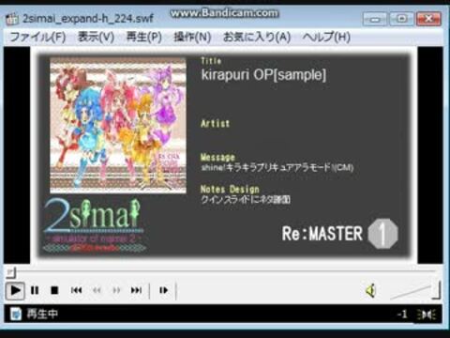Skip to previous track icon
Image resolution: width=450 pixels, height=338 pixels.
pyautogui.click(x=76, y=290)
